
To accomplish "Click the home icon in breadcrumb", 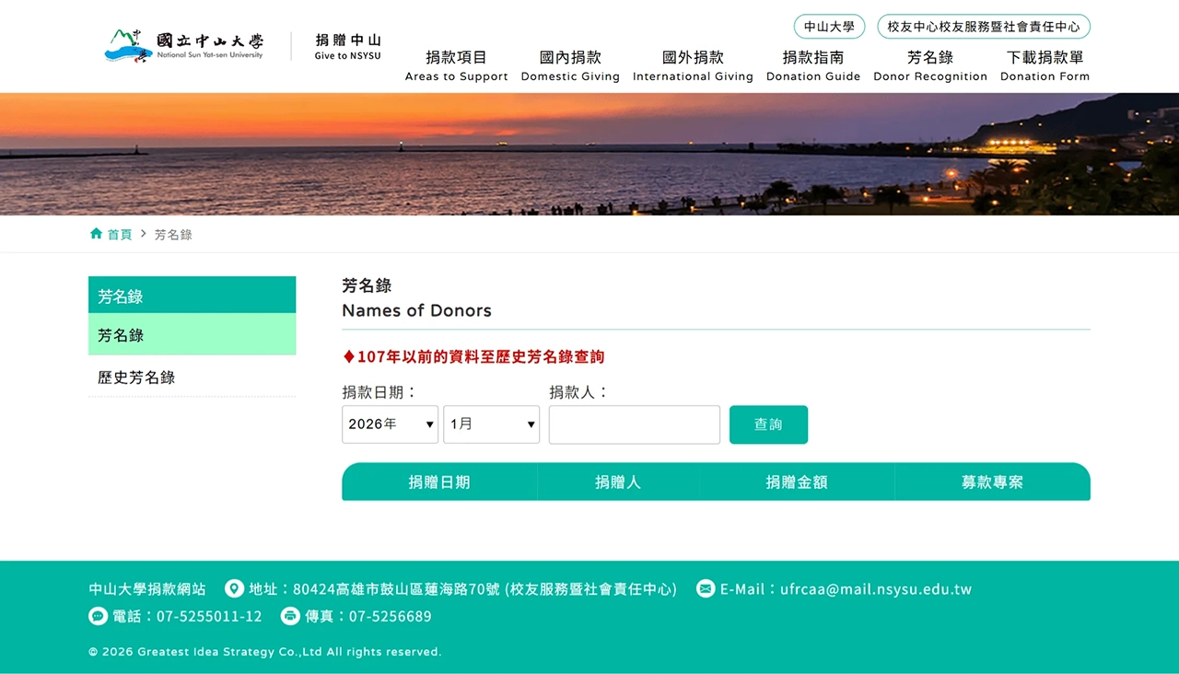I will pos(96,234).
